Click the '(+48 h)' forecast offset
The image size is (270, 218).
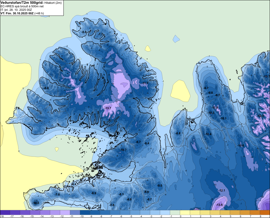tap(39, 13)
